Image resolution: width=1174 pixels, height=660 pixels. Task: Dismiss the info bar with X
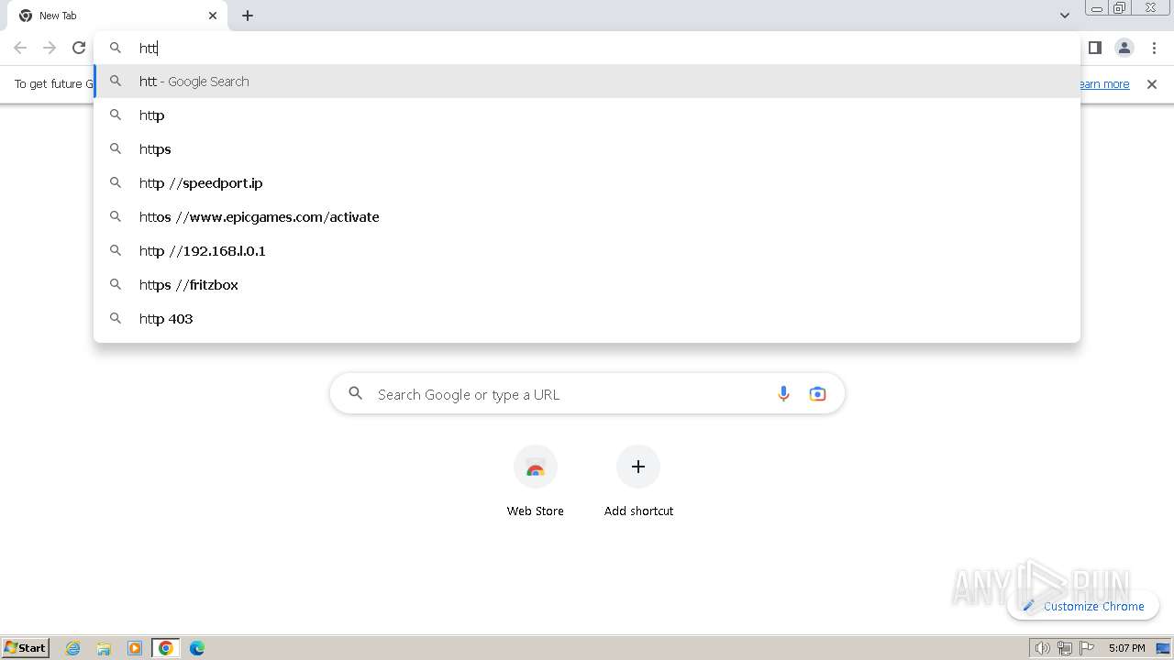1152,84
